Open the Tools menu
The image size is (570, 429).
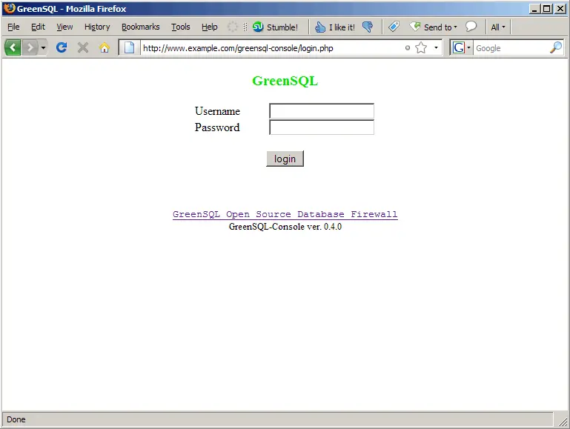[x=180, y=27]
